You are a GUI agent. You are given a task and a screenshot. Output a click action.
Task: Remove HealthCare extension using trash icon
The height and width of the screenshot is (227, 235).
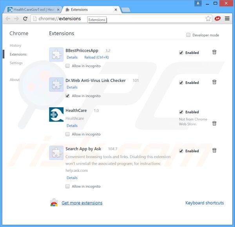click(214, 123)
